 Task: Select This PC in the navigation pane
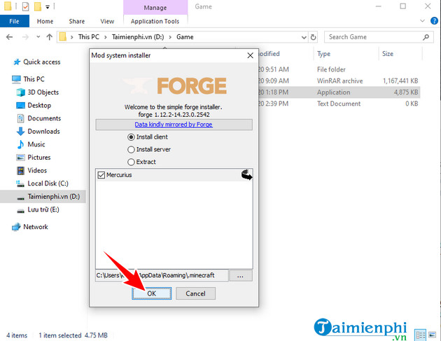34,79
